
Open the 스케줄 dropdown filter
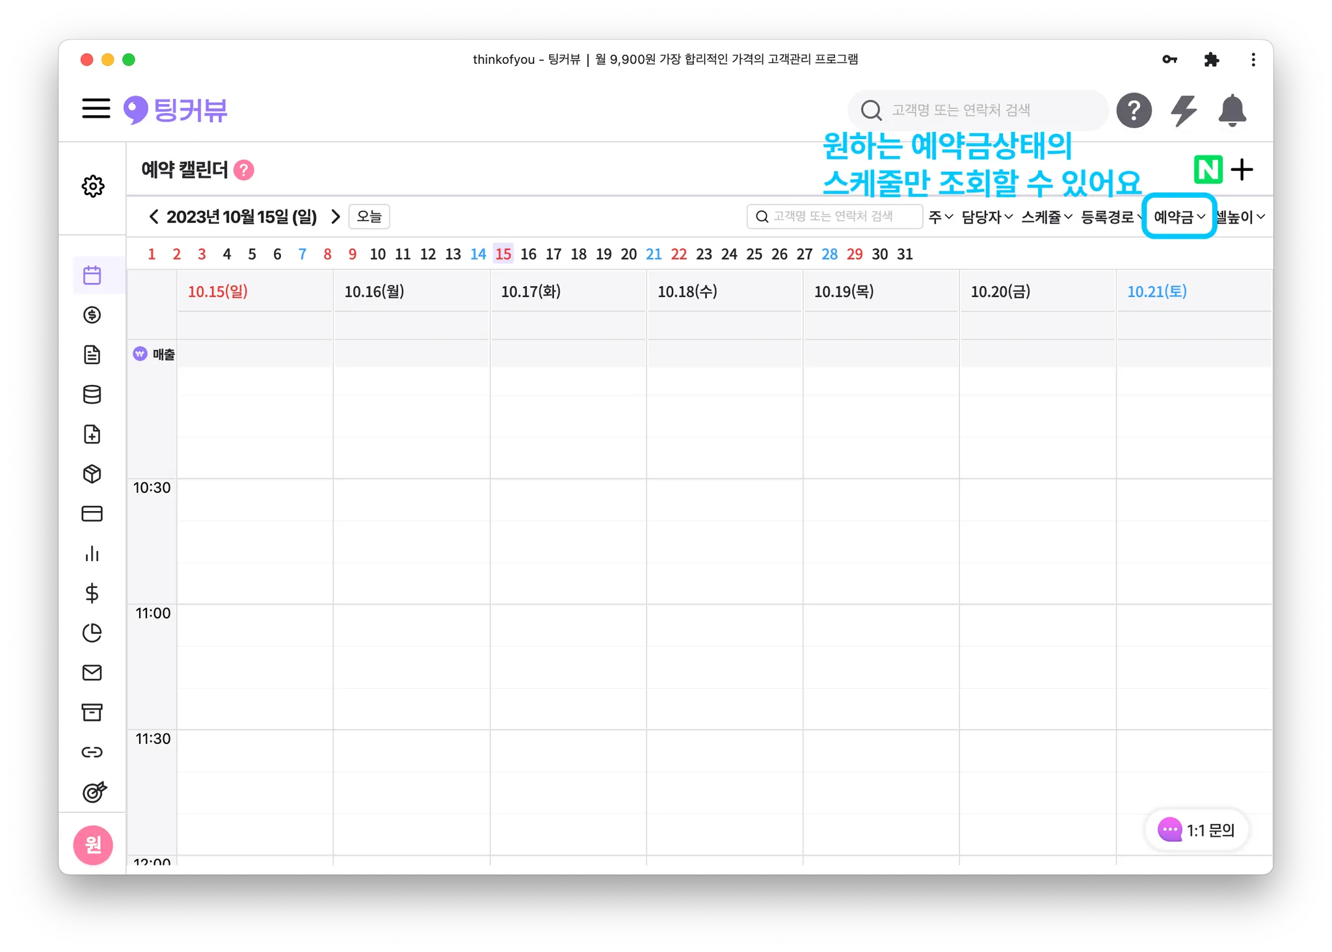coord(1046,217)
